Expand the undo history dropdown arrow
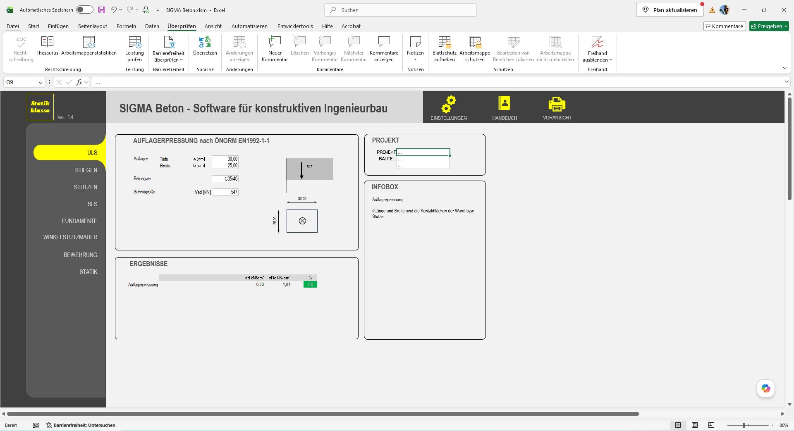Screen dimensions: 794x431 [x=121, y=10]
